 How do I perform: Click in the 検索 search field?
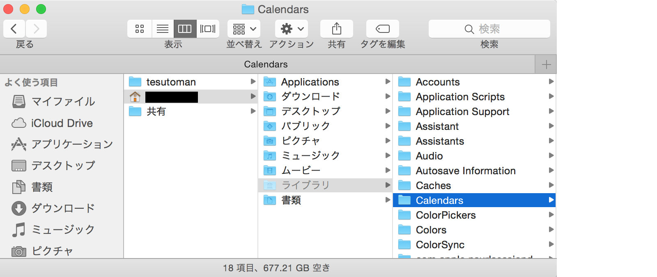[489, 29]
